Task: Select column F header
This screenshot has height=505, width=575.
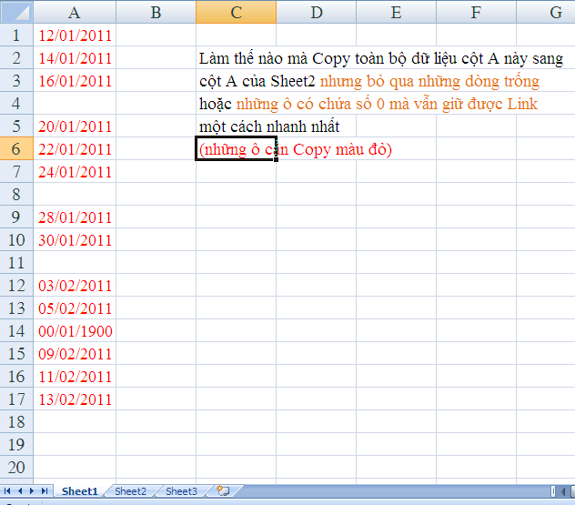Action: tap(476, 12)
